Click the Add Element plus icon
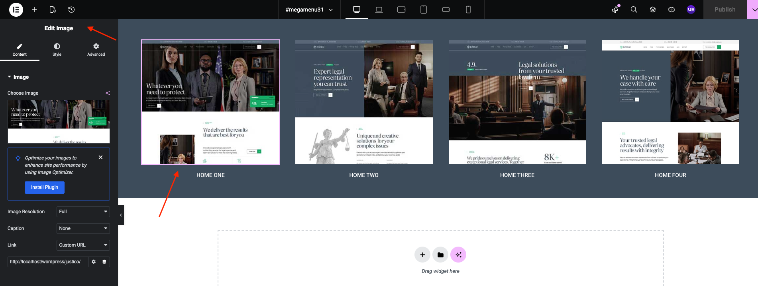Viewport: 758px width, 286px height. click(x=35, y=10)
